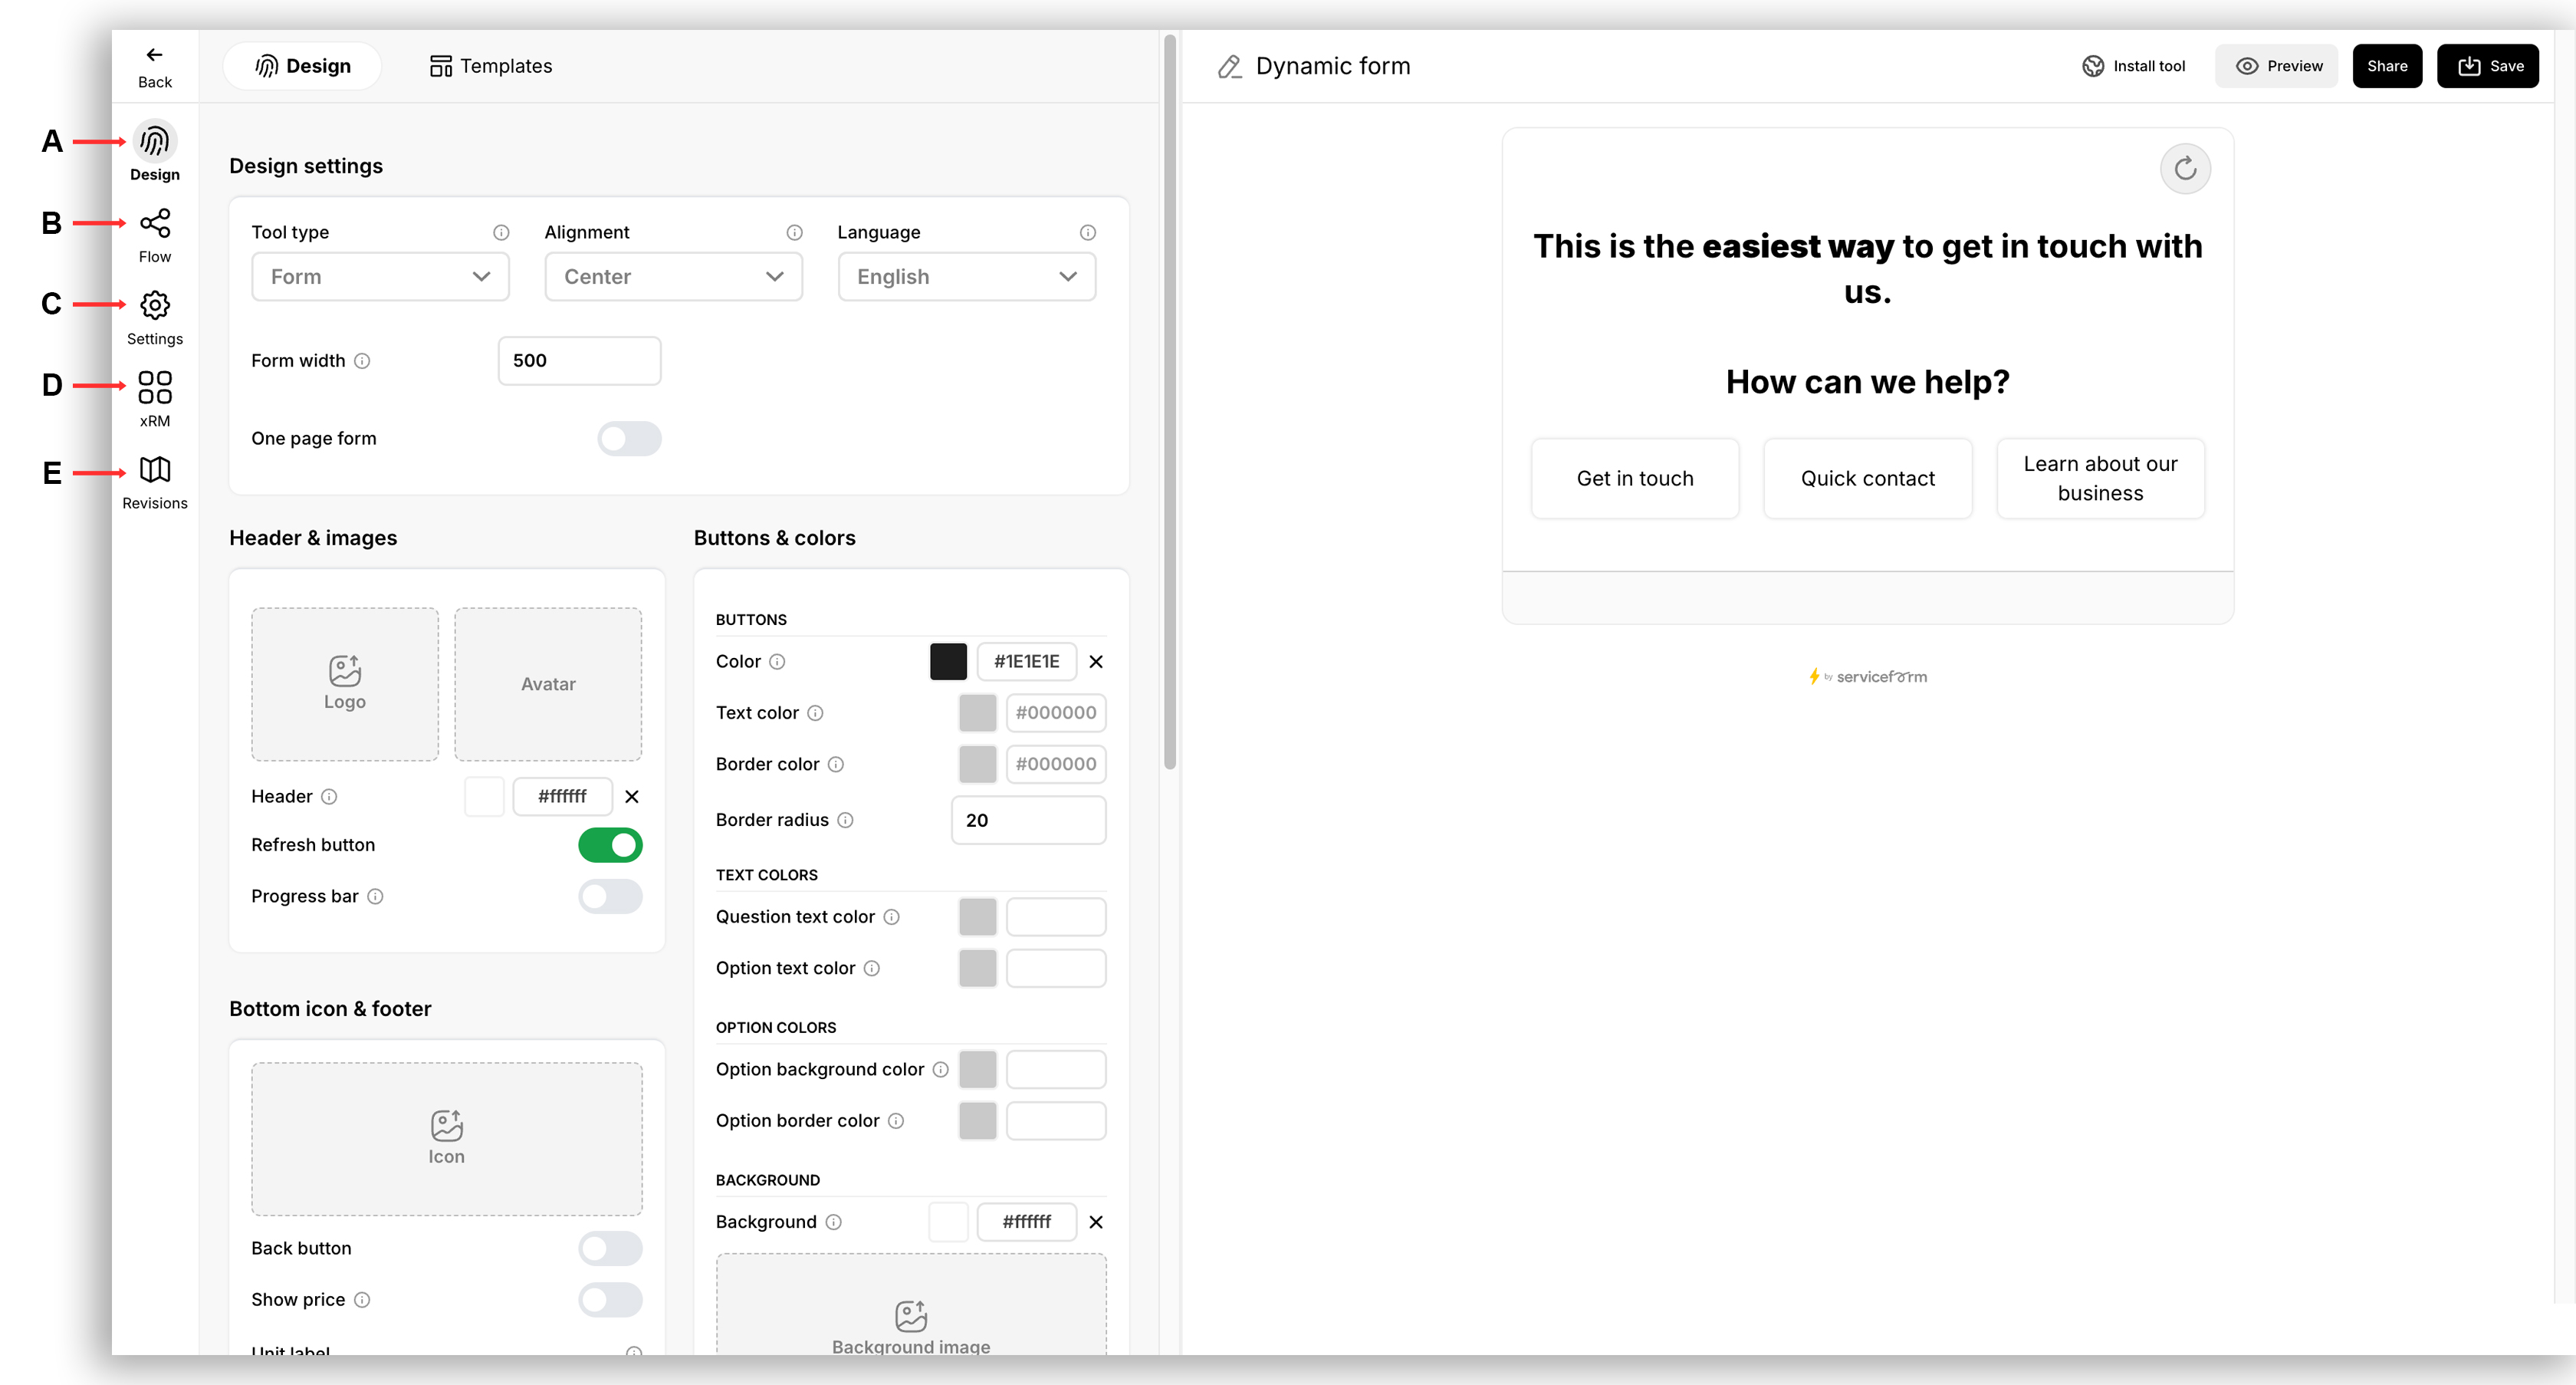Click the Border color info icon

pyautogui.click(x=835, y=765)
